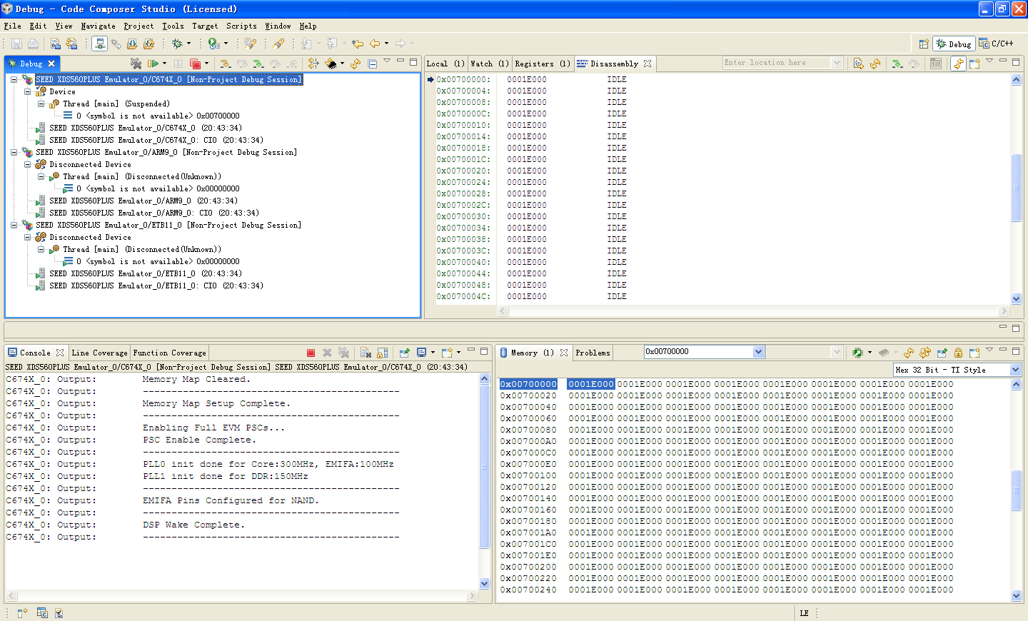Image resolution: width=1028 pixels, height=621 pixels.
Task: Click the Clear Console icon
Action: [366, 353]
